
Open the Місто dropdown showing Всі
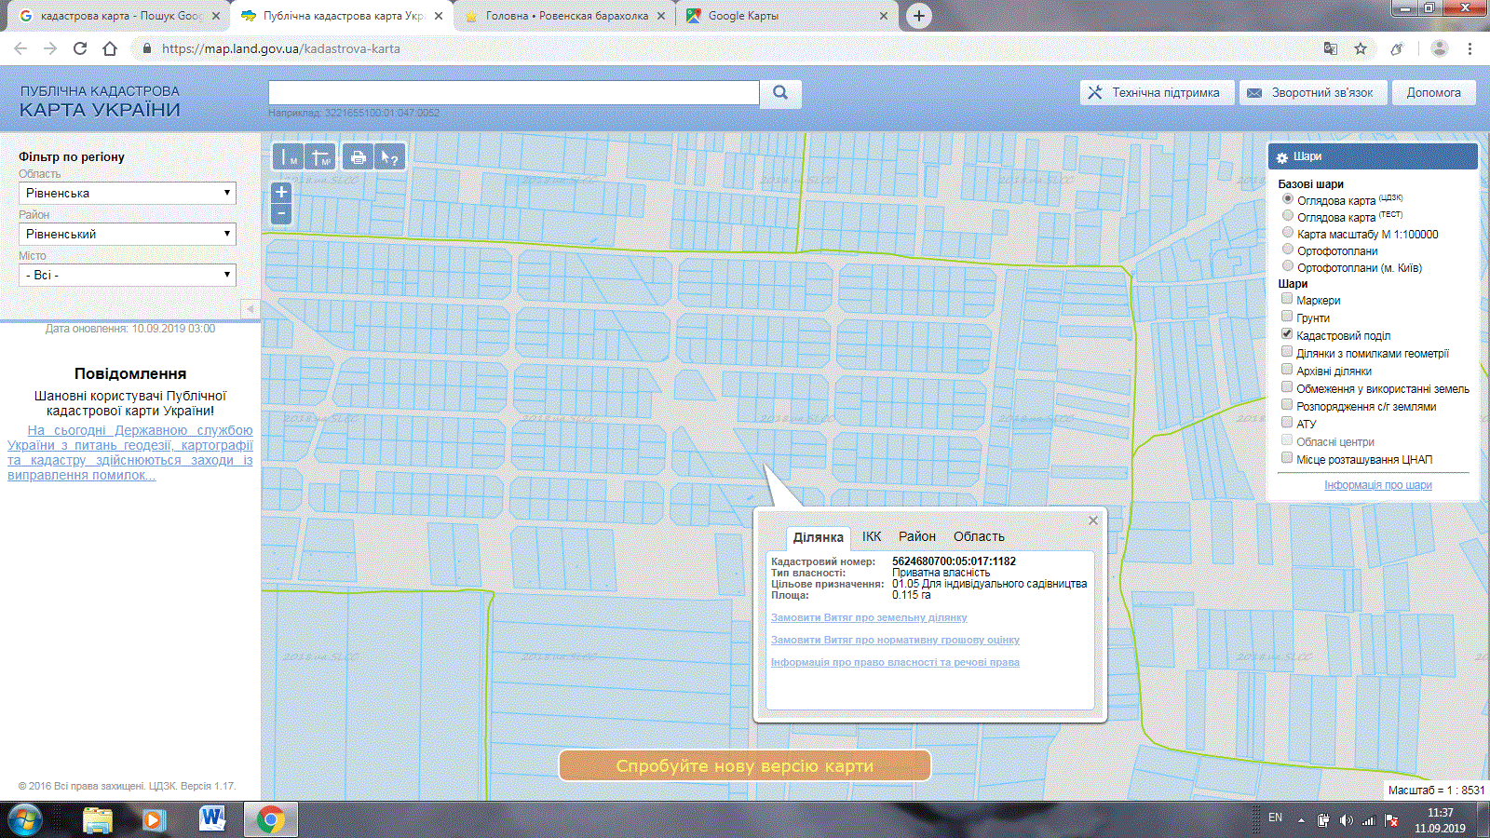coord(128,275)
